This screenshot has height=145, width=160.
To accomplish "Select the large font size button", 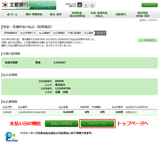I will 92,5.
